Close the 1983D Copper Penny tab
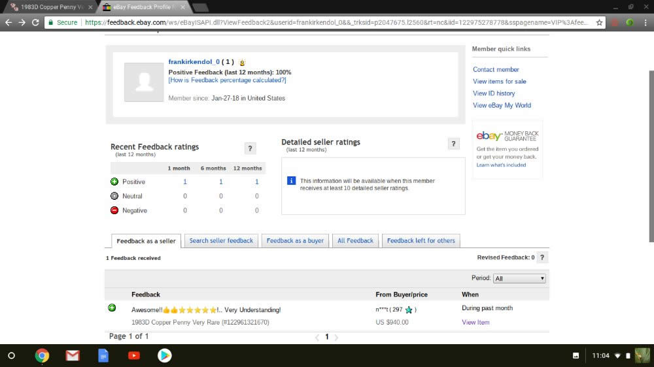Screen dimensions: 654x367 (90, 7)
